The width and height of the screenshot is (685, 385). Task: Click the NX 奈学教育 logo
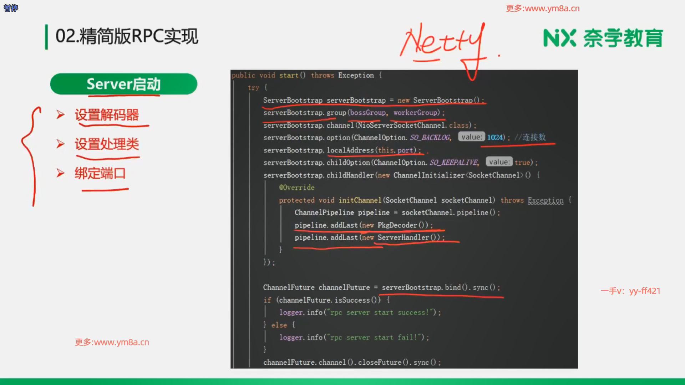[x=603, y=38]
